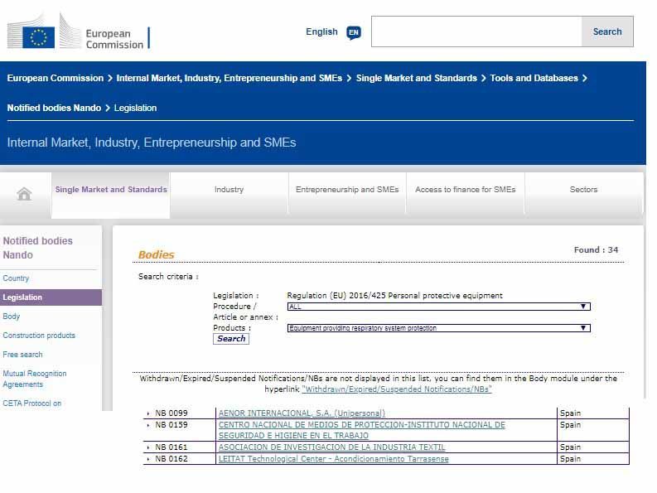Open Mutual Recognition Agreements in sidebar
Screen dimensions: 657x493
(34, 379)
